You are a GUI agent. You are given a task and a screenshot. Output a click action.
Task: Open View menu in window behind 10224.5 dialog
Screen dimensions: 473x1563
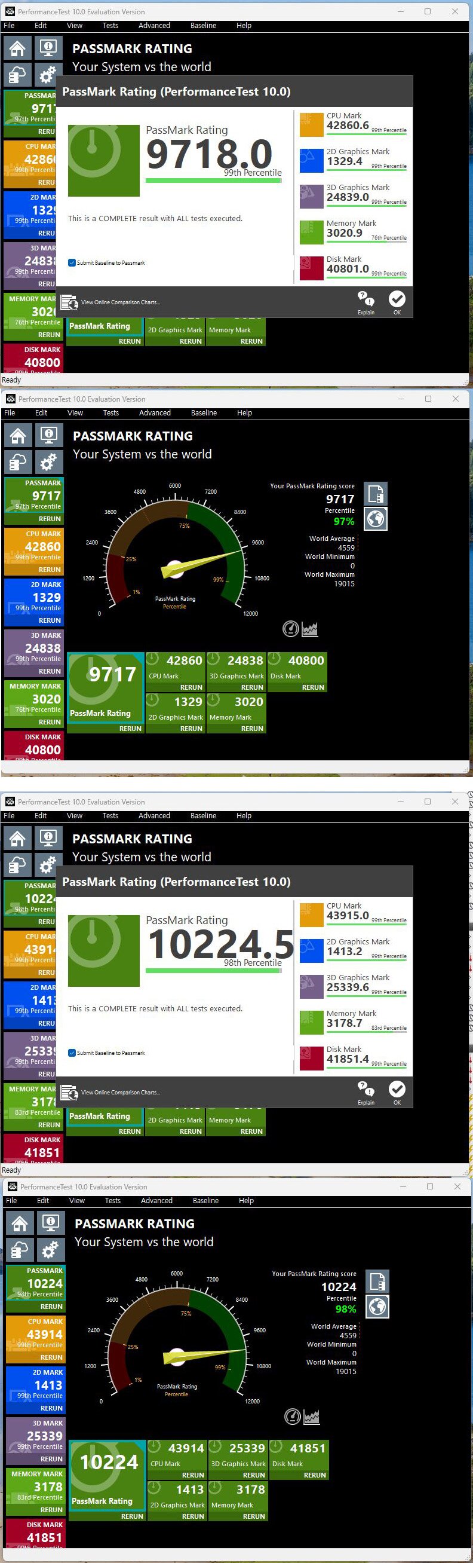coord(75,815)
